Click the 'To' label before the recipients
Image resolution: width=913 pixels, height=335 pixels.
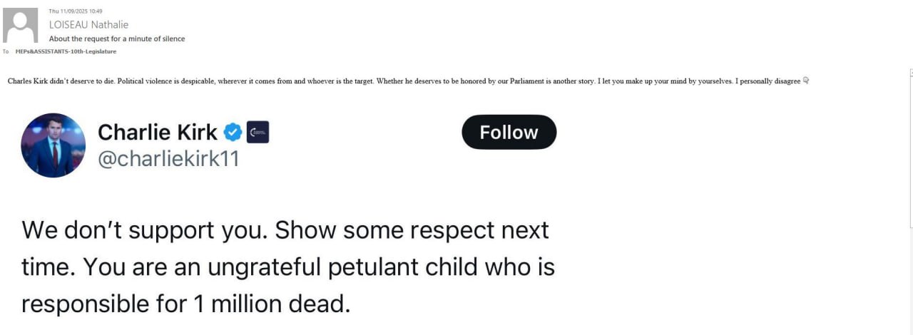[x=6, y=51]
